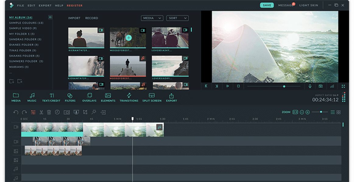The height and width of the screenshot is (182, 354).
Task: Open the Export menu in menu bar
Action: click(45, 5)
